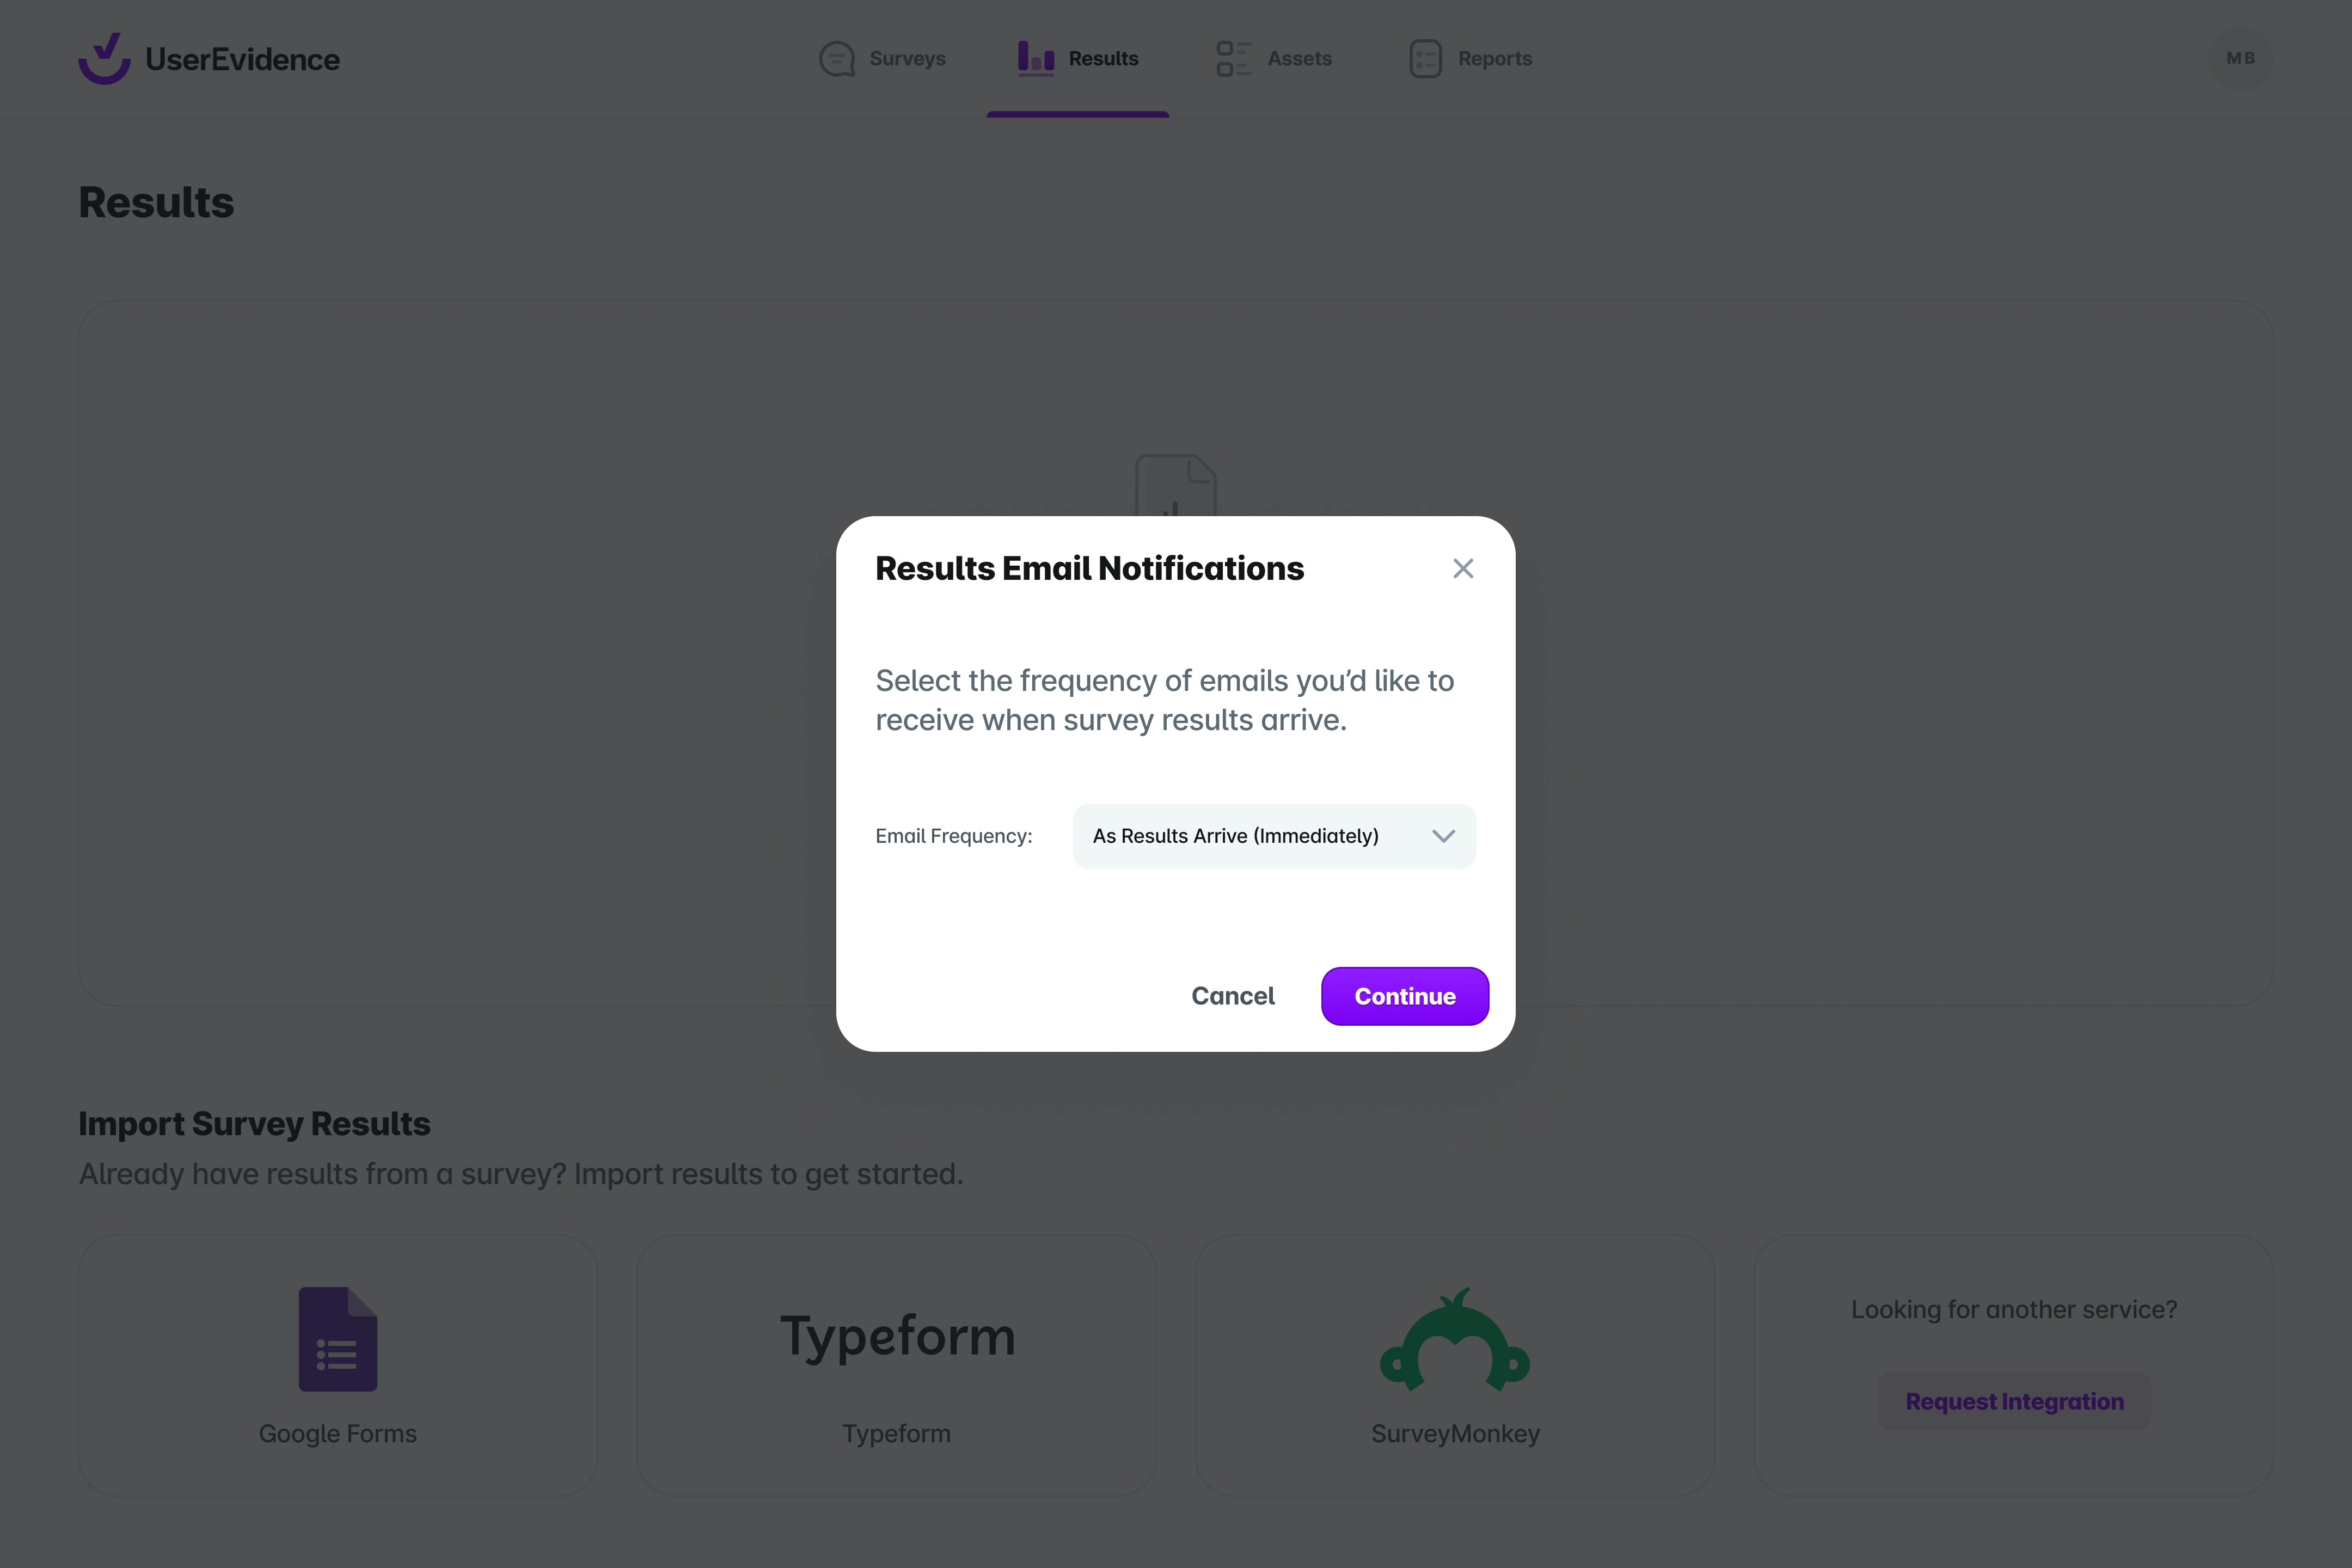Click the Typeform logo
This screenshot has width=2352, height=1568.
(x=897, y=1336)
